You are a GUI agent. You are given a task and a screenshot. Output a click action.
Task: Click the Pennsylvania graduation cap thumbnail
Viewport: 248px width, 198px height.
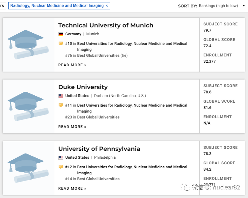pos(28,168)
